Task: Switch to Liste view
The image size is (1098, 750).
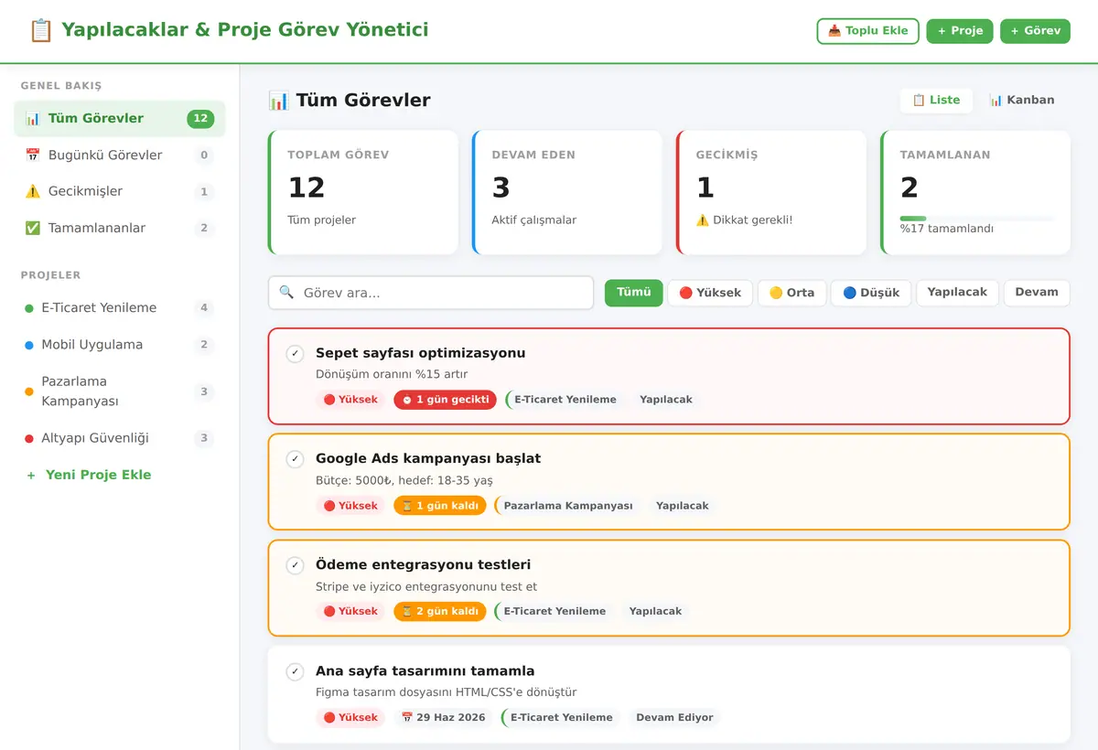Action: 936,101
